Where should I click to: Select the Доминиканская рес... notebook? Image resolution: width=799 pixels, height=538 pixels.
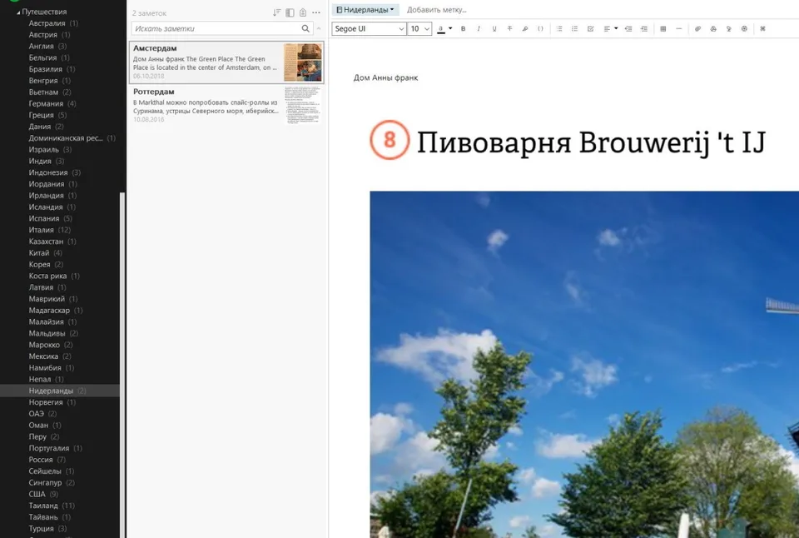click(72, 138)
